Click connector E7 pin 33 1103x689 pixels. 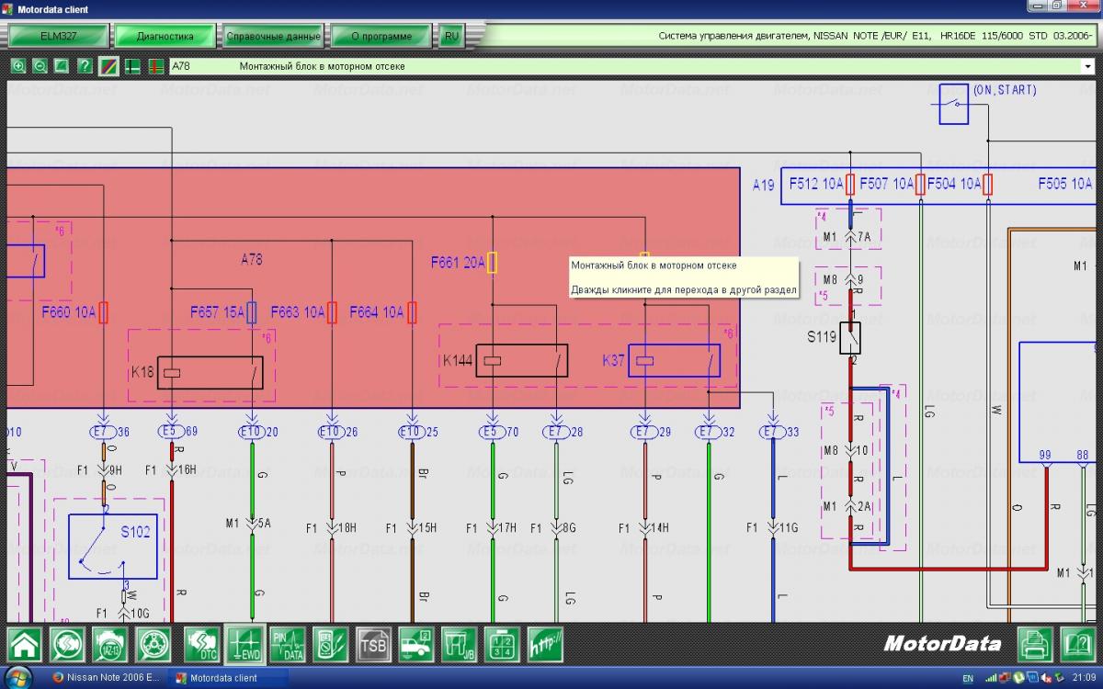[773, 431]
